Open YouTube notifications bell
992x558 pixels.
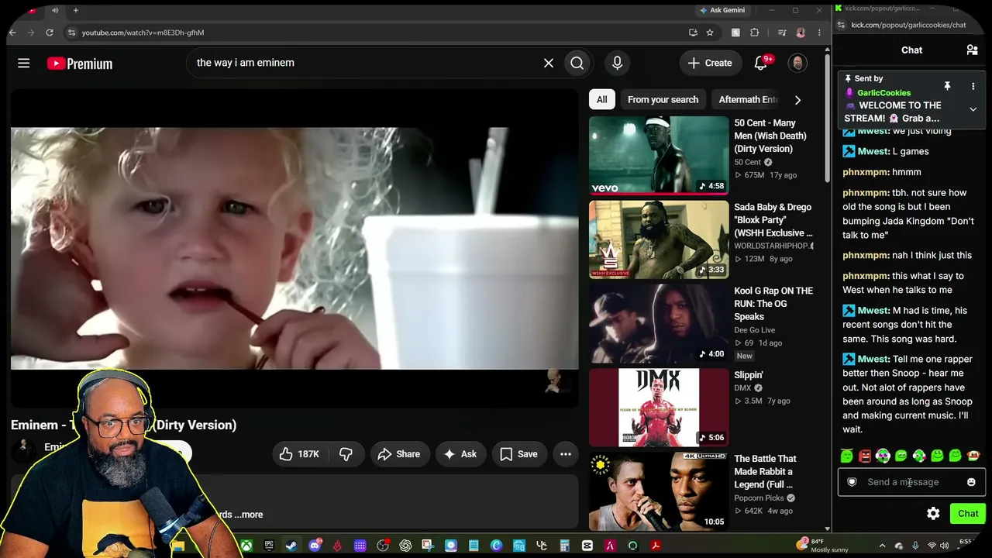coord(761,63)
